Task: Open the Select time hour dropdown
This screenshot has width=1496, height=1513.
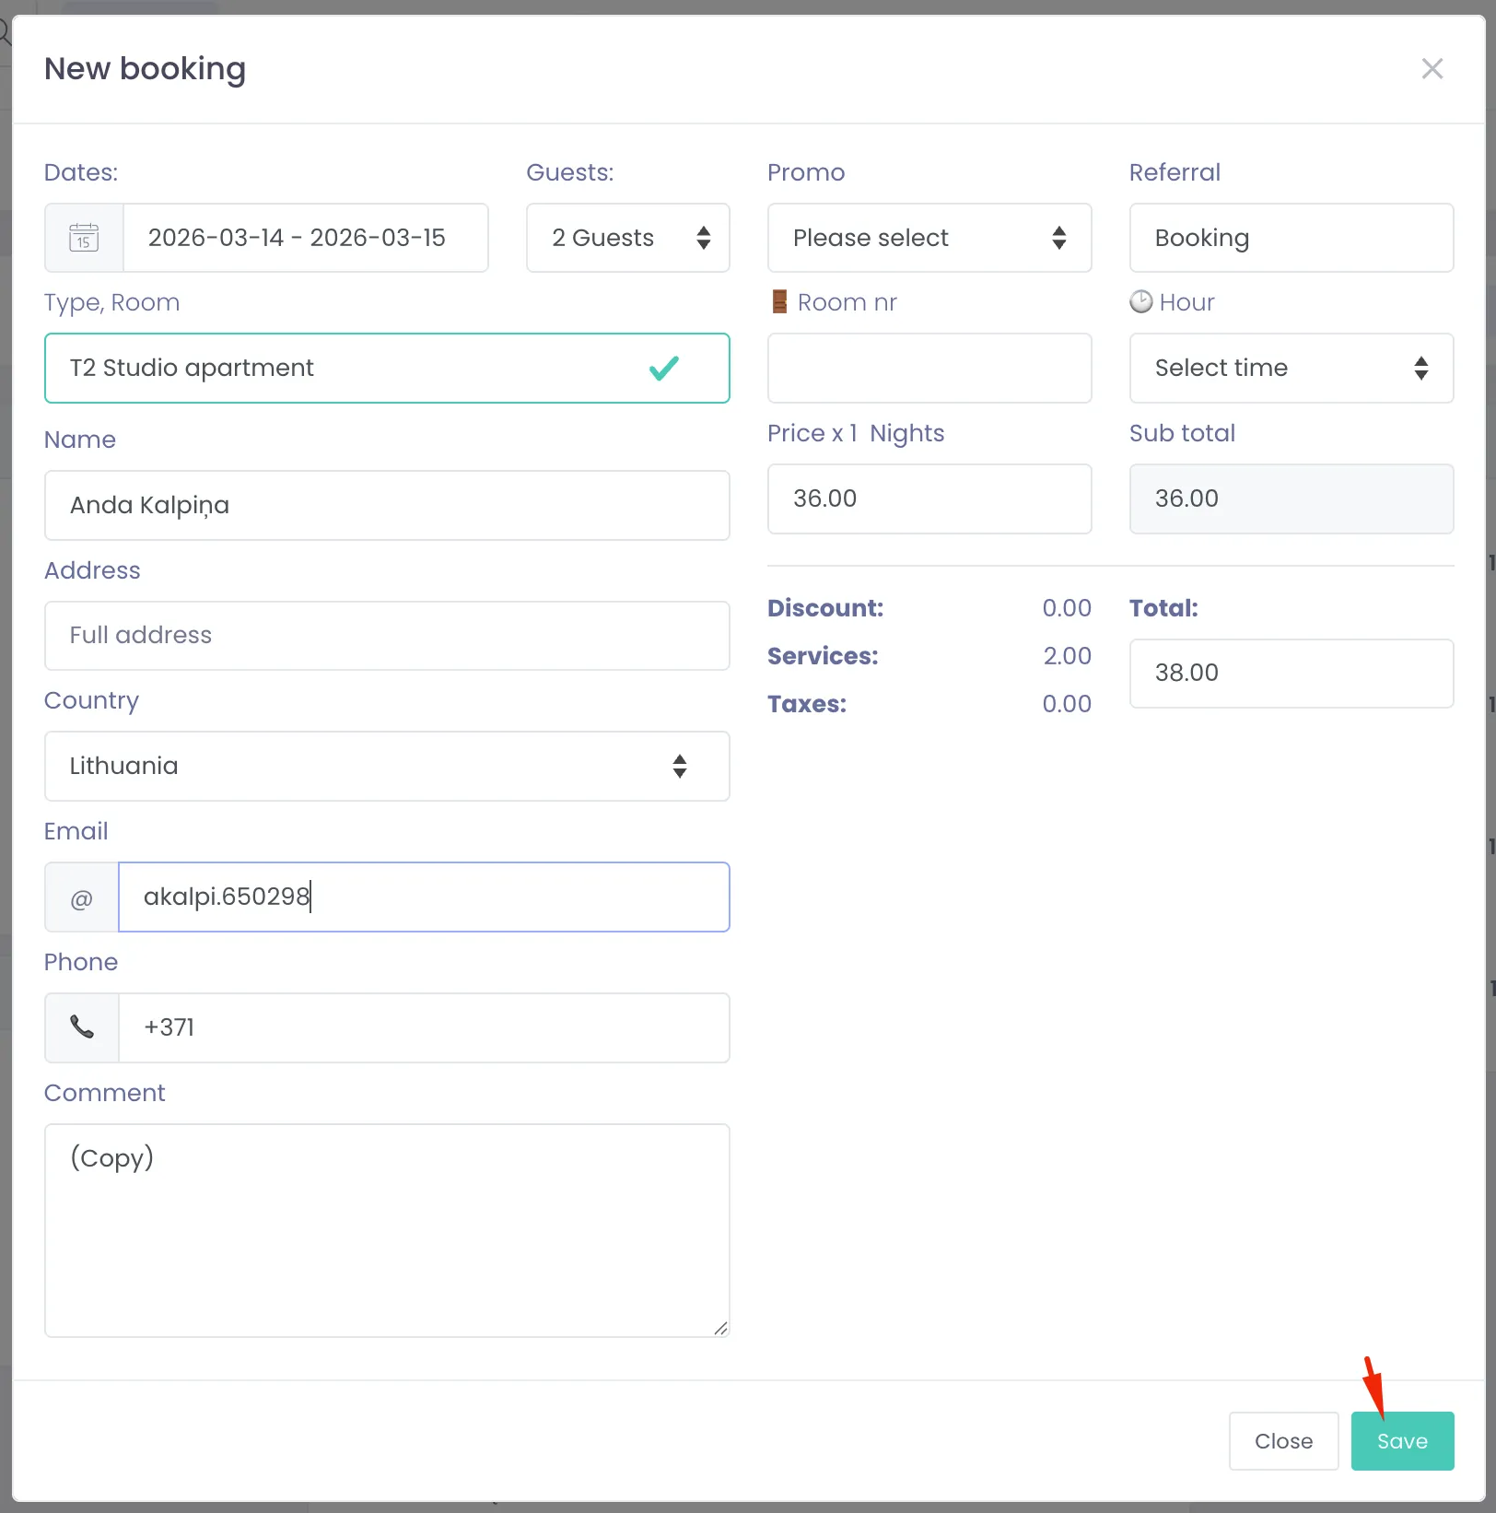Action: 1291,368
